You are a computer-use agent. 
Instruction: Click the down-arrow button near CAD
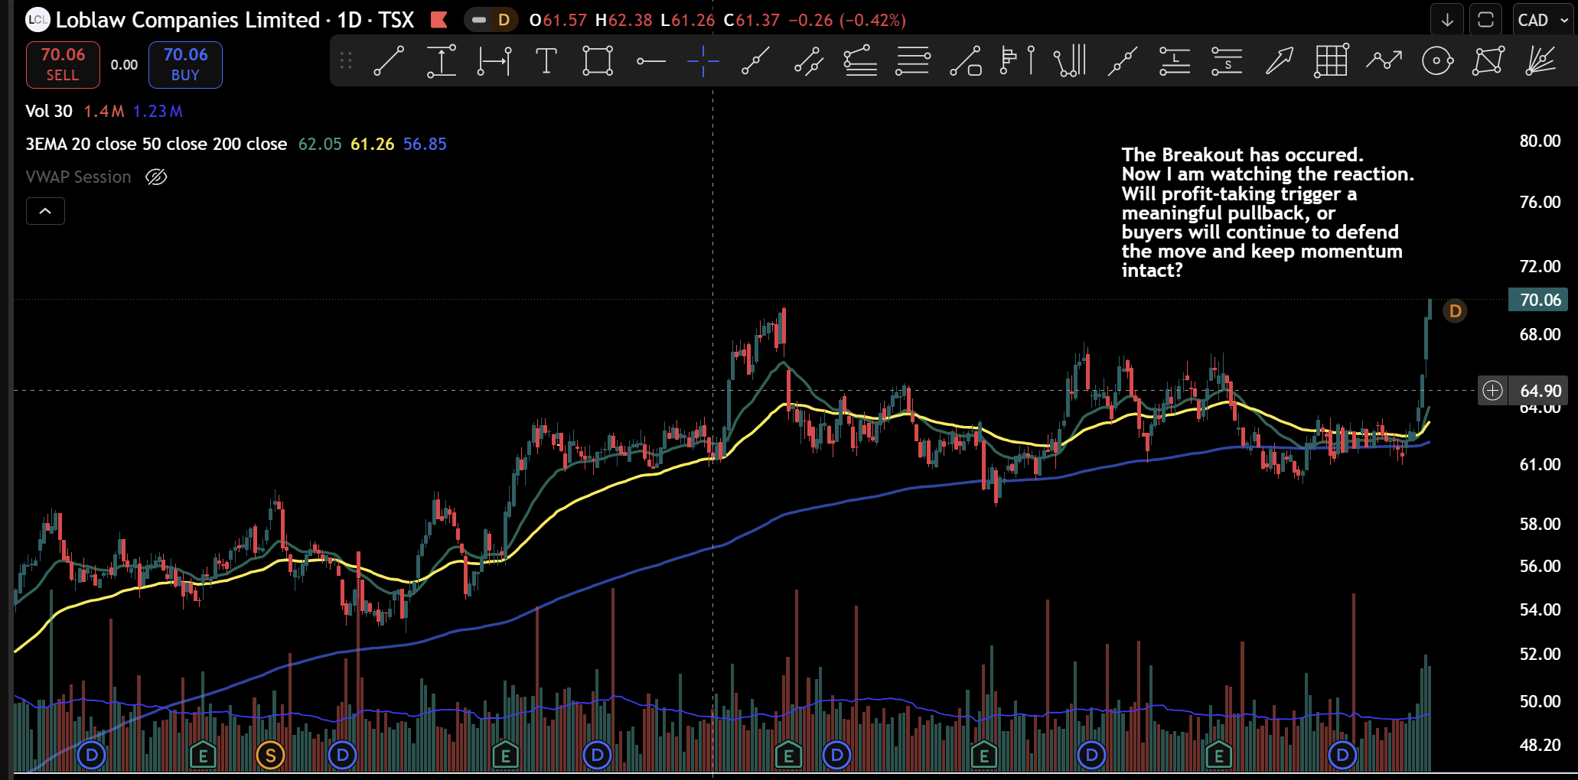1447,21
